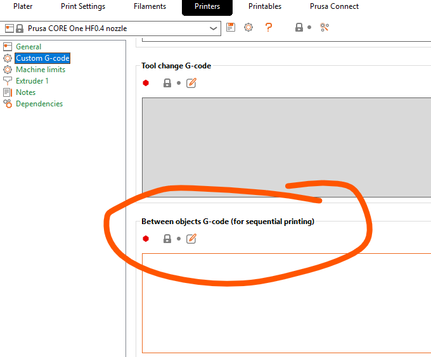This screenshot has width=431, height=357.
Task: Open Dependencies page
Action: (x=39, y=104)
